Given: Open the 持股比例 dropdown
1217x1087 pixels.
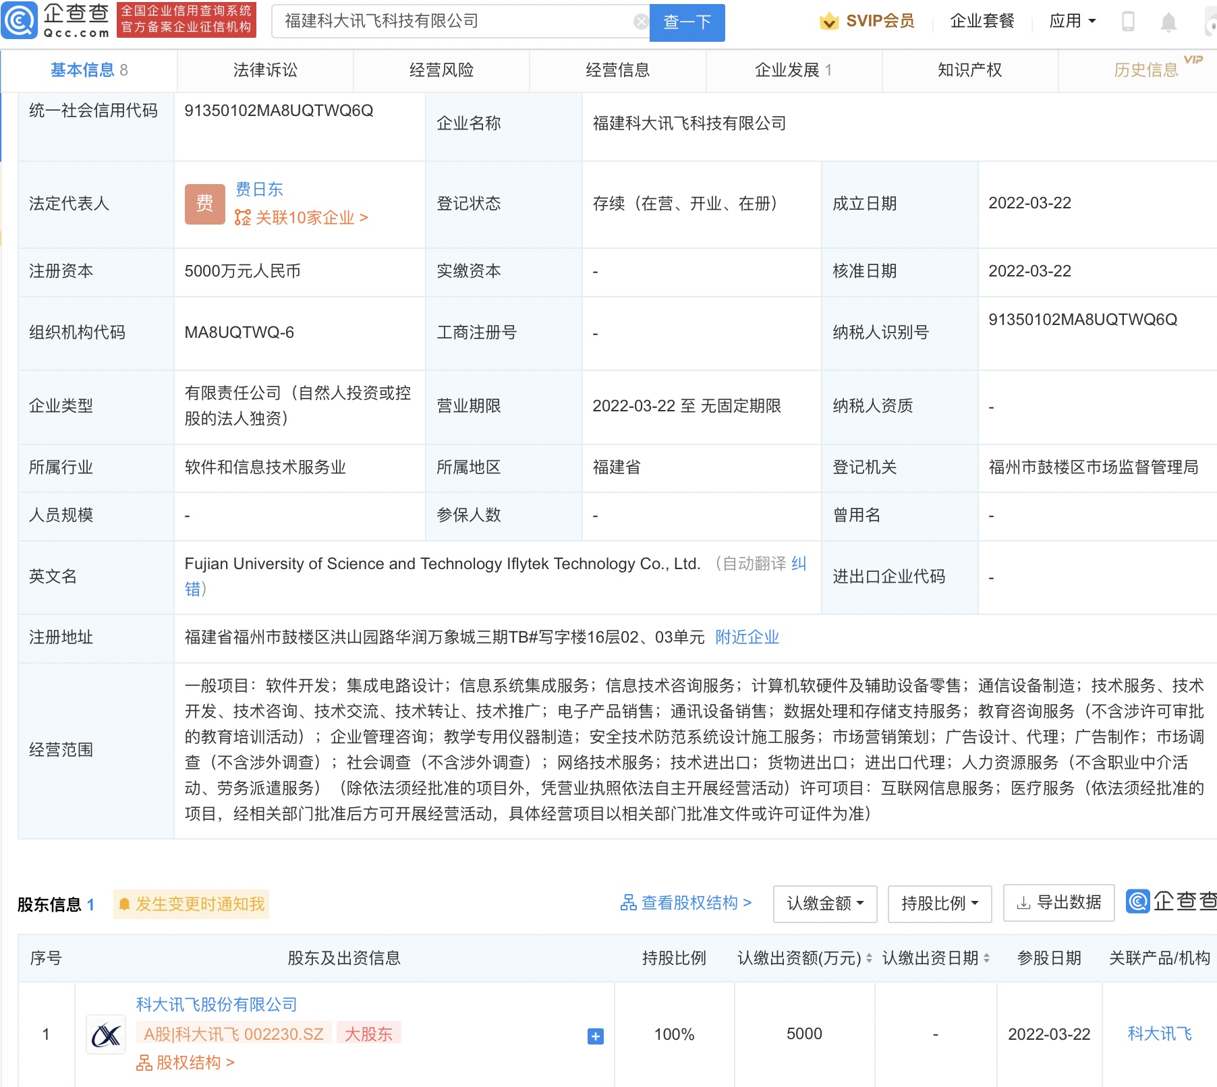Looking at the screenshot, I should pyautogui.click(x=939, y=904).
